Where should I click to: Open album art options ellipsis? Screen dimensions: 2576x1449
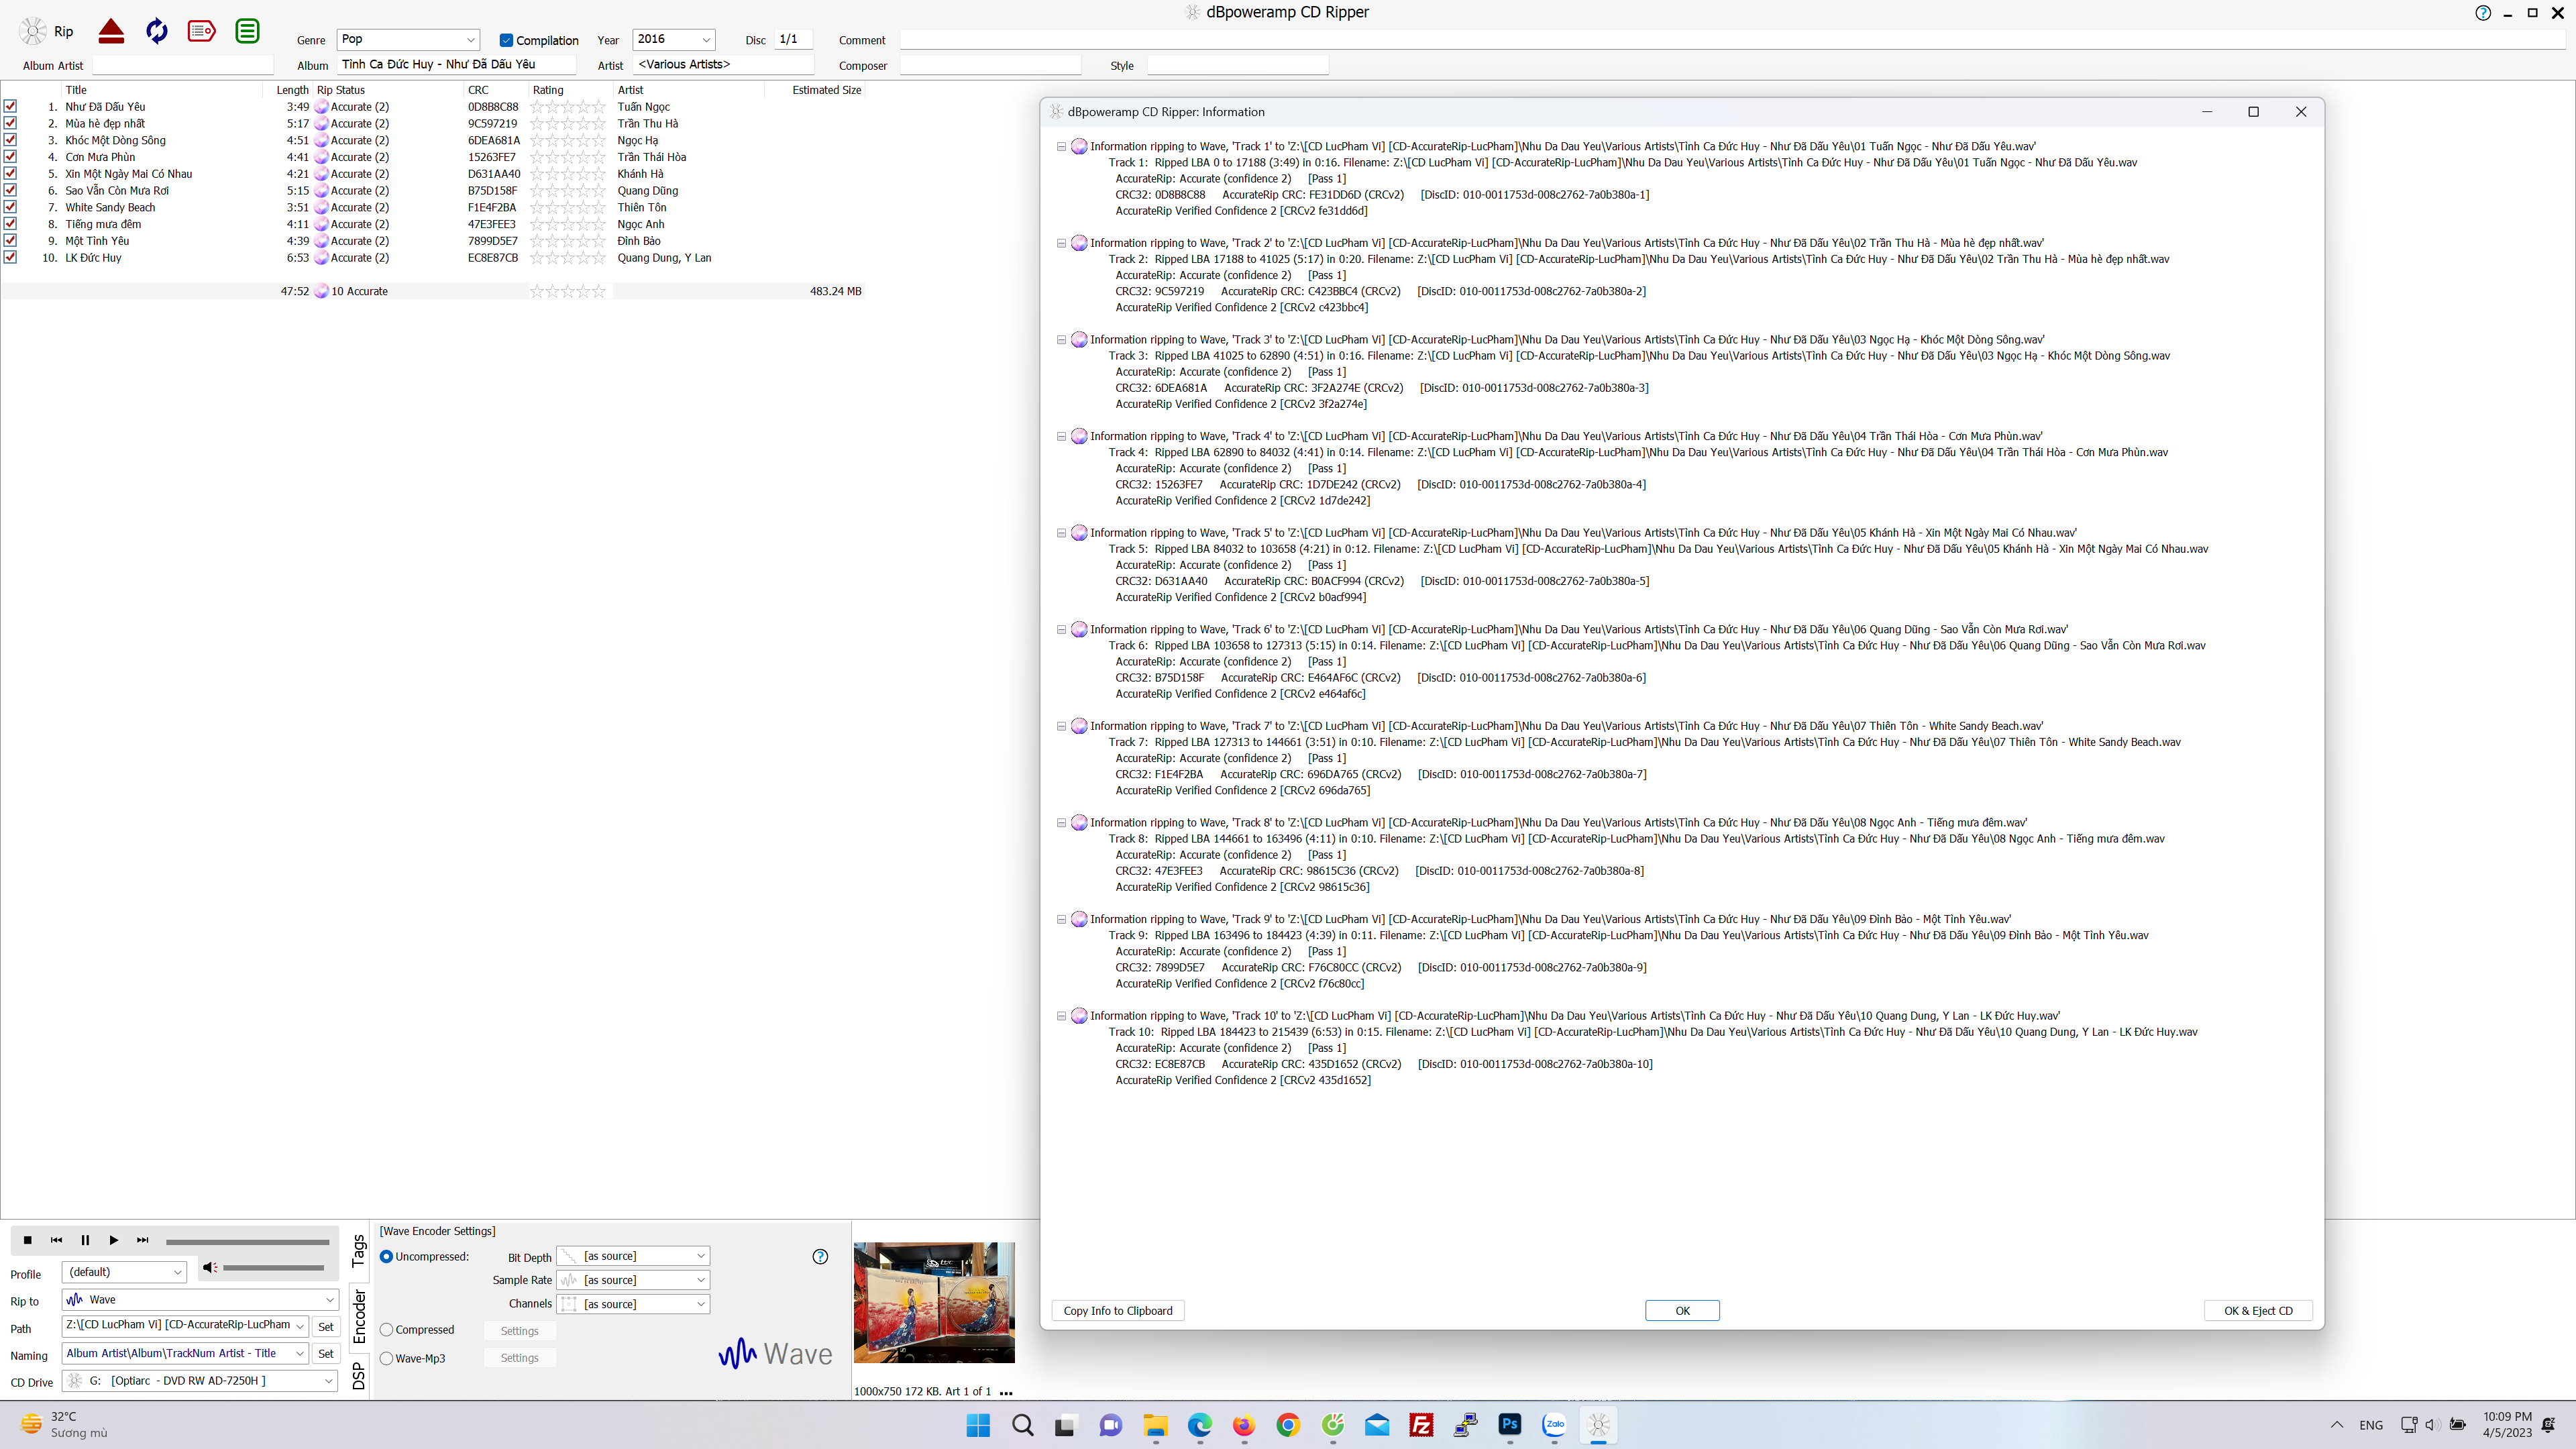1006,1392
